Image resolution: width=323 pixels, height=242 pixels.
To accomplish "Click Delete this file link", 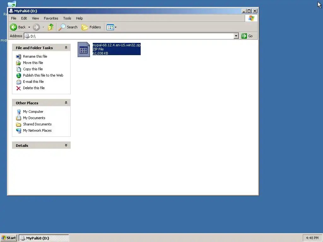I will tap(34, 88).
